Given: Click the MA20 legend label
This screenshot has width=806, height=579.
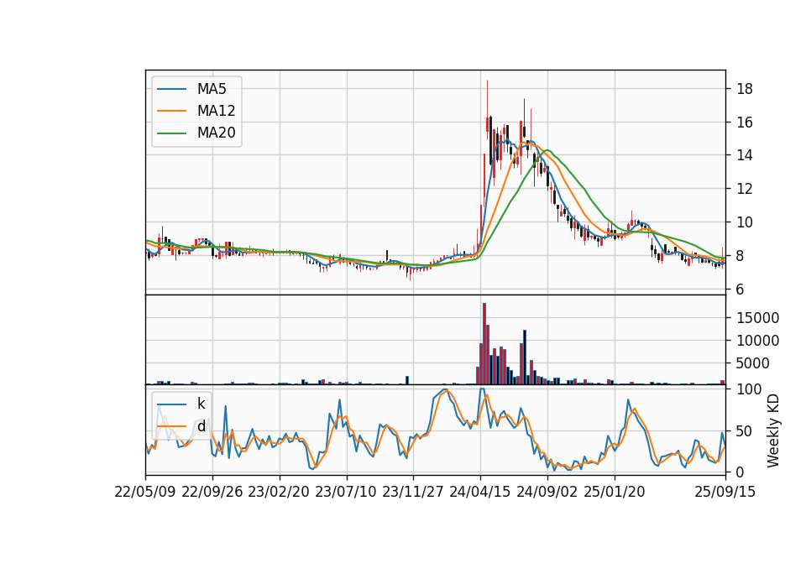Looking at the screenshot, I should pos(216,133).
